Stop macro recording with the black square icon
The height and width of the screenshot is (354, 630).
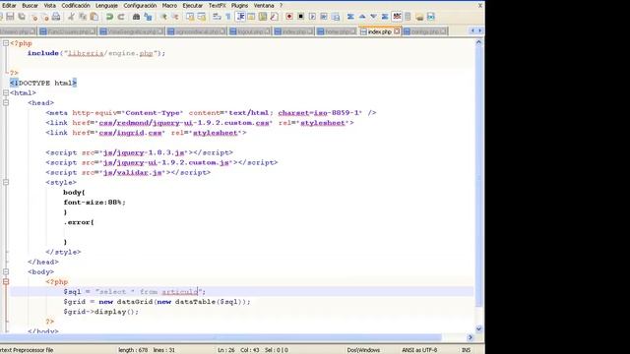click(x=300, y=17)
